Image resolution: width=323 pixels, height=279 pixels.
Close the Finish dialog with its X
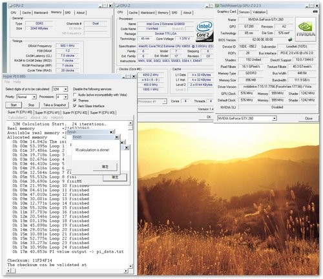point(116,137)
